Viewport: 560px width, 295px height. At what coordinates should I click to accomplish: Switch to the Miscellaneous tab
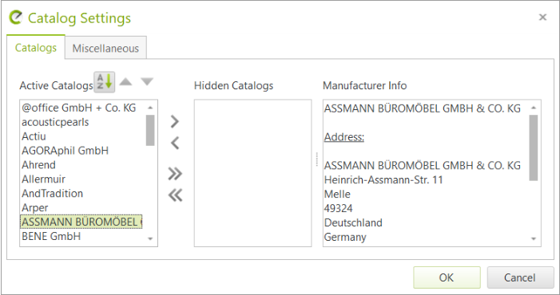coord(105,48)
